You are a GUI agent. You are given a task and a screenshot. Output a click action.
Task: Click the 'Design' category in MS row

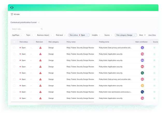(x=51, y=67)
